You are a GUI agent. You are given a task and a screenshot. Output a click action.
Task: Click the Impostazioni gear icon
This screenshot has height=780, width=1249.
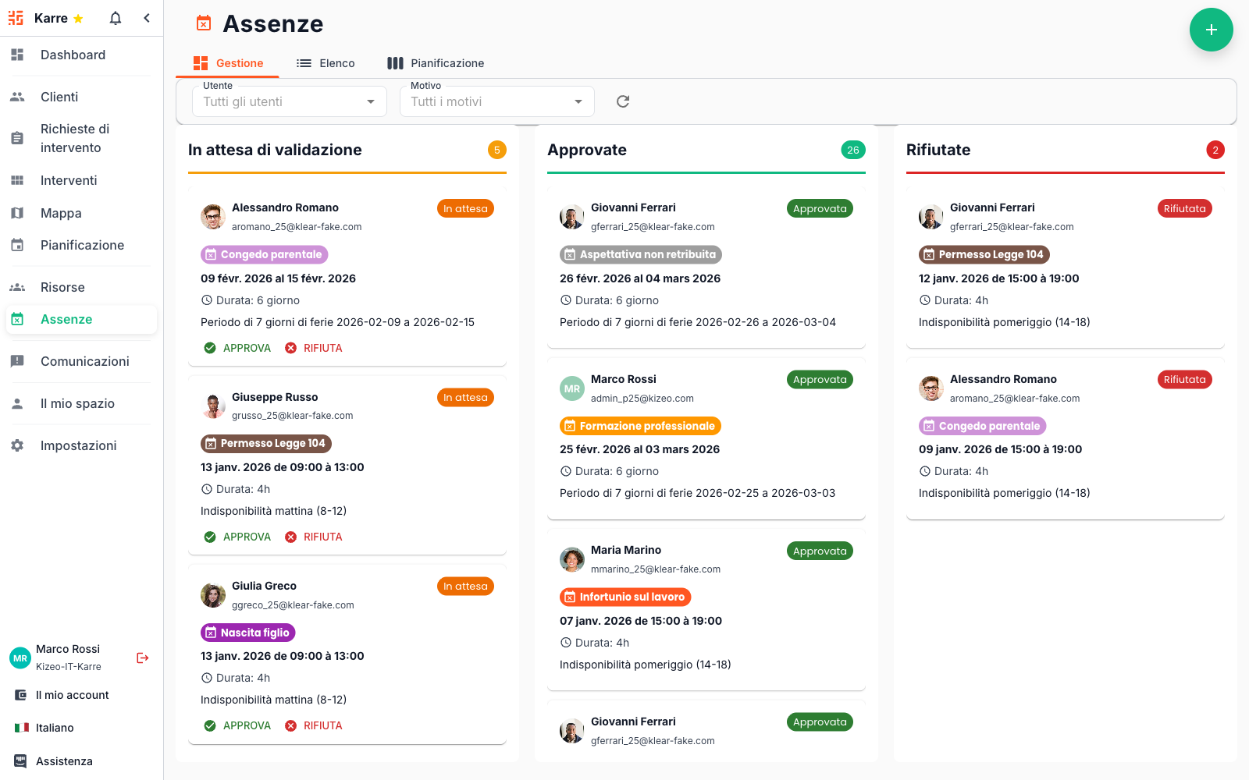(17, 445)
